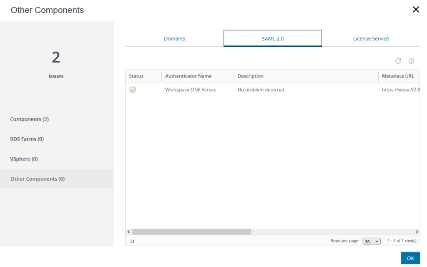Toggle the column chooser icon in footer
This screenshot has height=267, width=427.
[x=132, y=241]
